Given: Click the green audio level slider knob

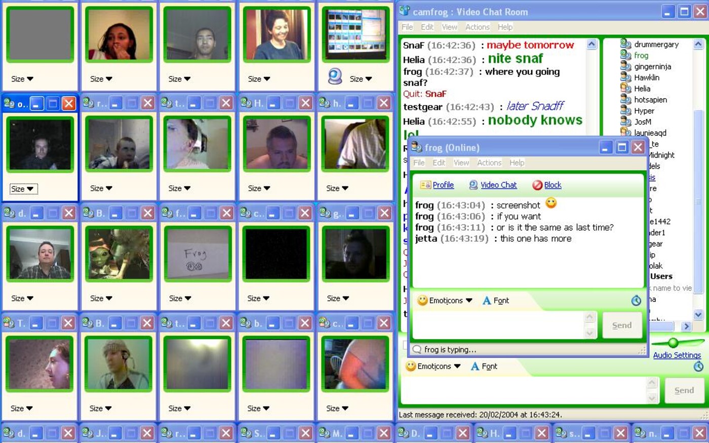Looking at the screenshot, I should (x=673, y=343).
